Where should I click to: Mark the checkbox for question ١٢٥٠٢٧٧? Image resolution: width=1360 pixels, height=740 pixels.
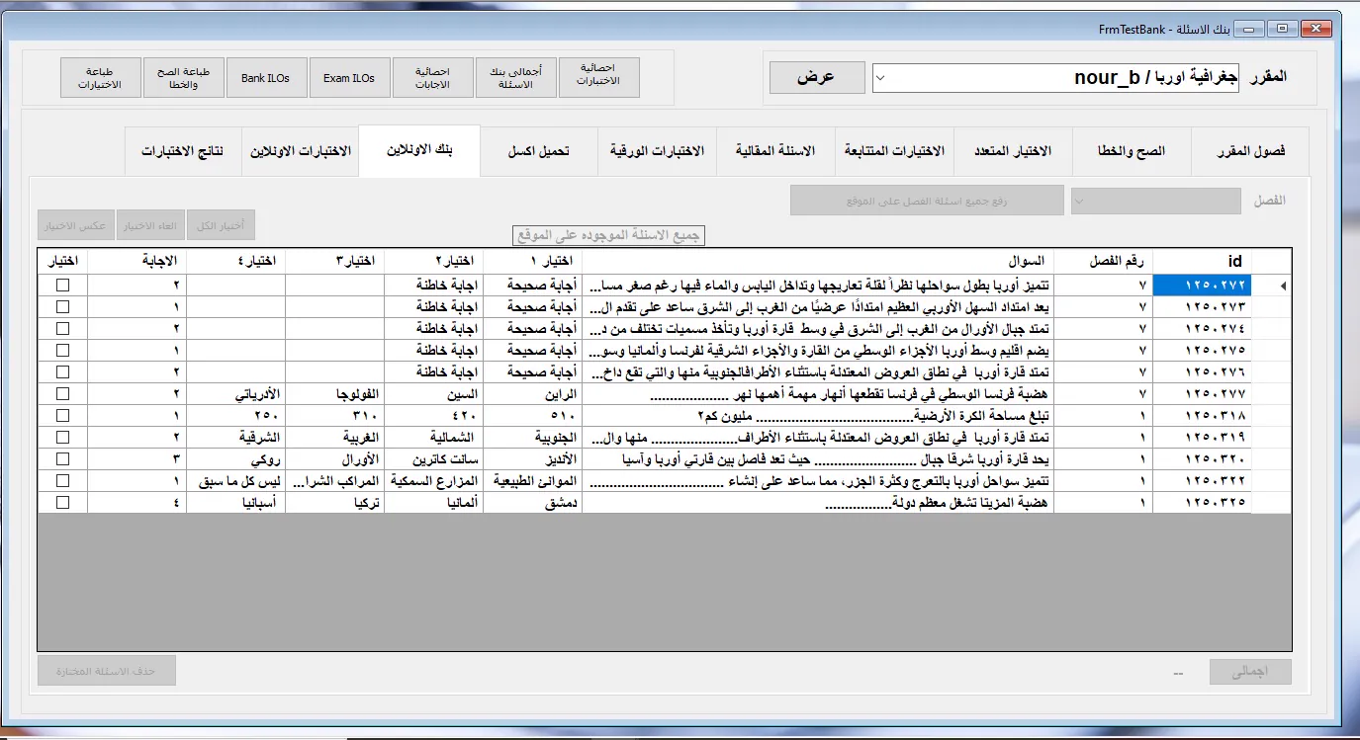pyautogui.click(x=63, y=393)
